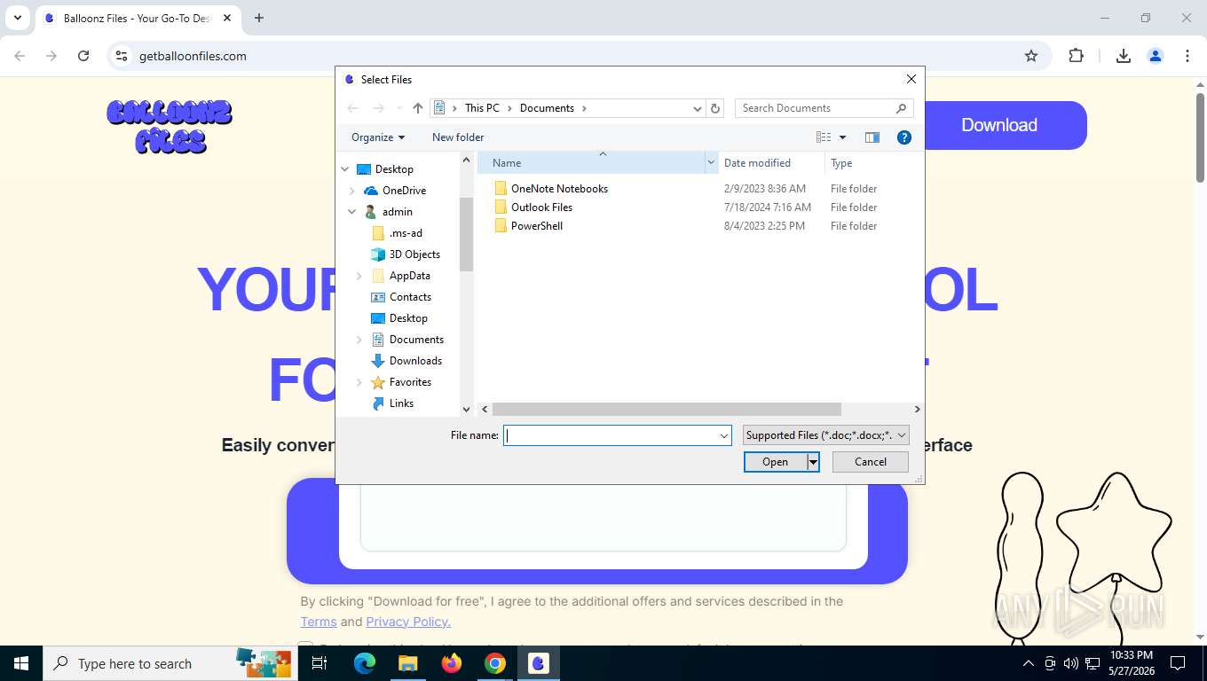This screenshot has width=1207, height=681.
Task: Collapse the Desktop tree node
Action: coord(345,169)
